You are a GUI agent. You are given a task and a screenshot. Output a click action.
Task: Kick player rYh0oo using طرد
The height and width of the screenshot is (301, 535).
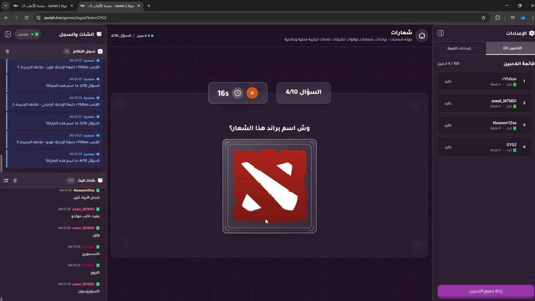[448, 81]
